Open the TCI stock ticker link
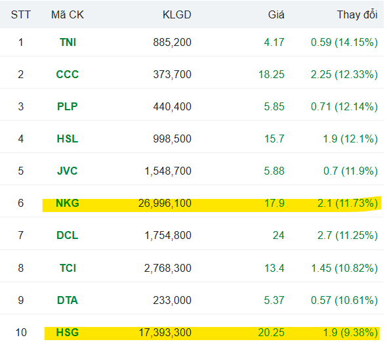 tap(68, 268)
